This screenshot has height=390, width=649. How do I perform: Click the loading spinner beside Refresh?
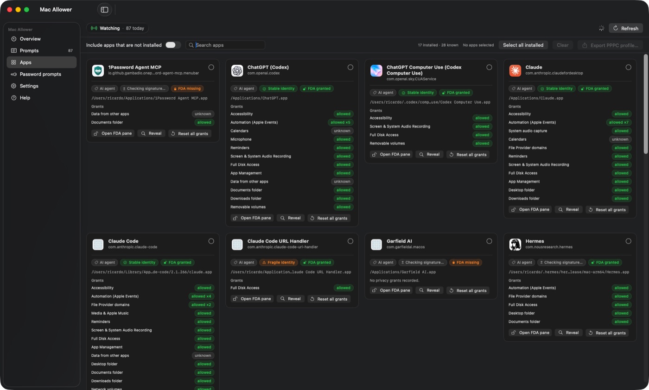(601, 28)
